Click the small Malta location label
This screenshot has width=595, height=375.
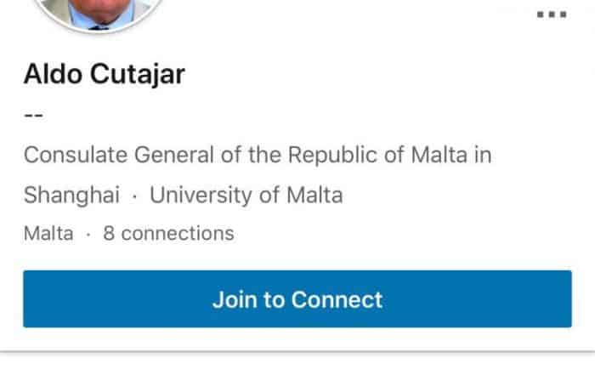tap(48, 232)
